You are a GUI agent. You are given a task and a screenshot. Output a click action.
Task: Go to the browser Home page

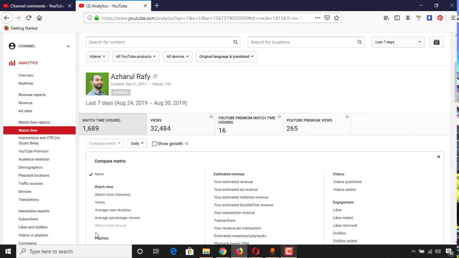[x=39, y=18]
